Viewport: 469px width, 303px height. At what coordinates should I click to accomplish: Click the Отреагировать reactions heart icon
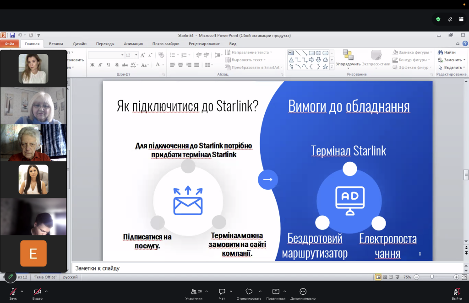[249, 292]
